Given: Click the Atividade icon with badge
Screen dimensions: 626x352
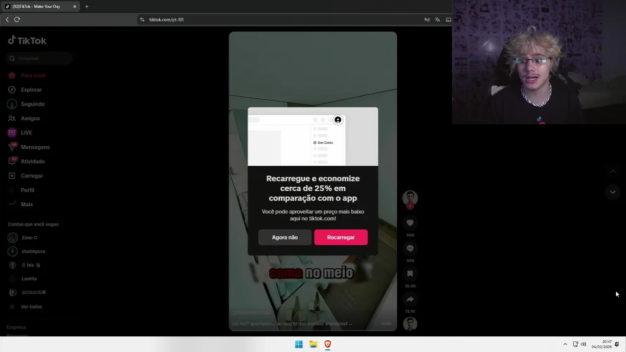Looking at the screenshot, I should pyautogui.click(x=12, y=161).
